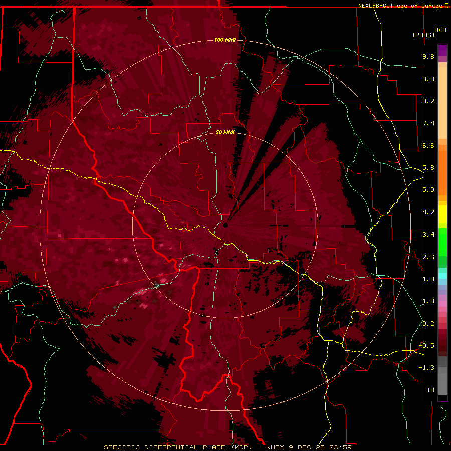Click the TH threshold label on legend
Screen dimensions: 451x451
coord(430,390)
